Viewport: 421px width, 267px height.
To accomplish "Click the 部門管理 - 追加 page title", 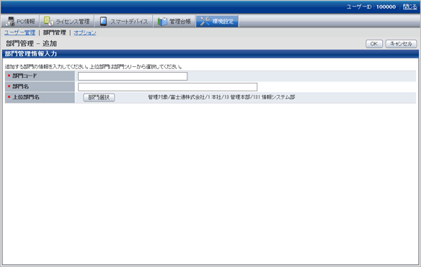I will [31, 43].
